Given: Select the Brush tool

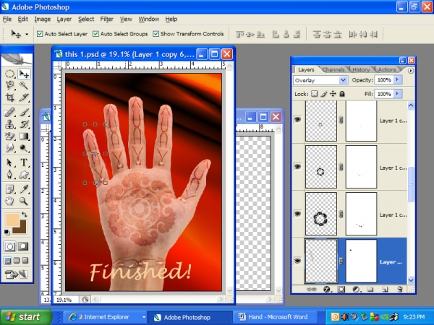Looking at the screenshot, I should [24, 112].
